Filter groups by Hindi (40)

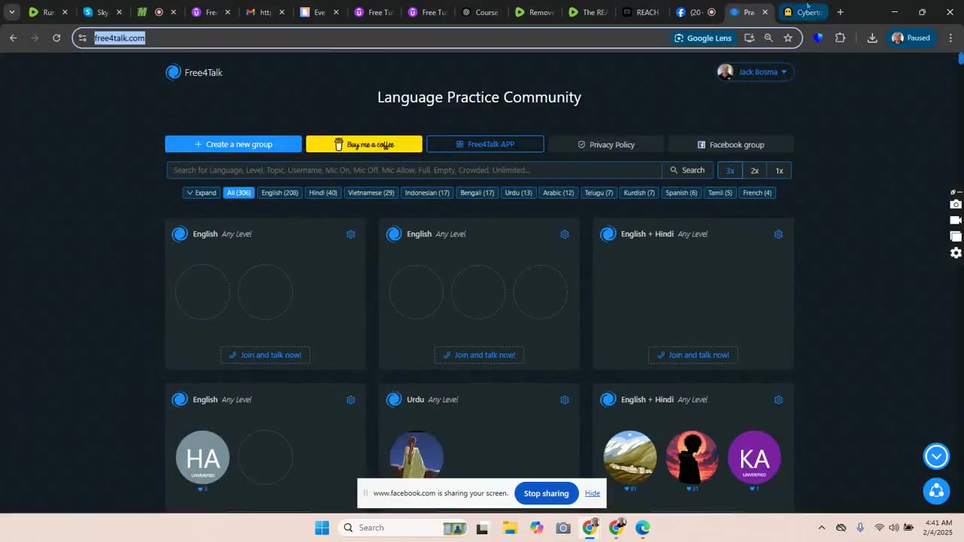tap(323, 193)
